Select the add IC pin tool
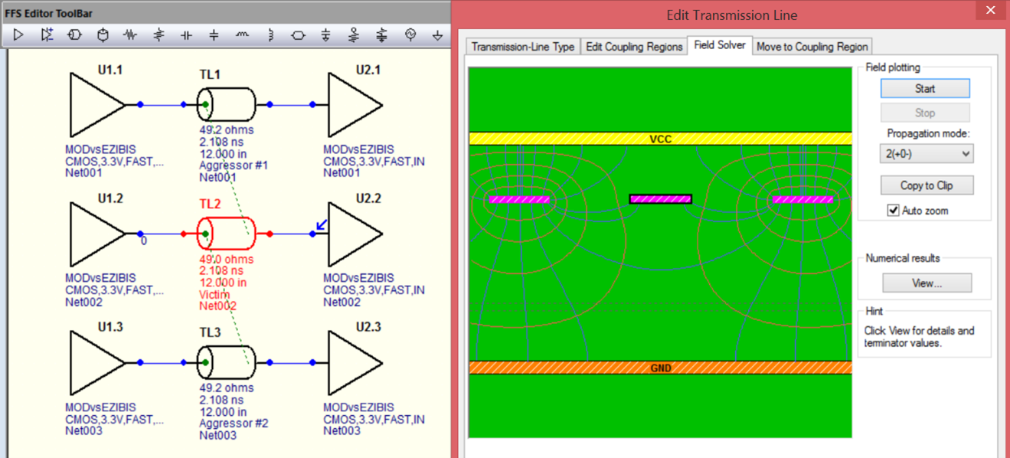 click(x=46, y=34)
